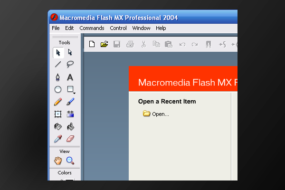Pick the Pencil tool

tap(58, 102)
